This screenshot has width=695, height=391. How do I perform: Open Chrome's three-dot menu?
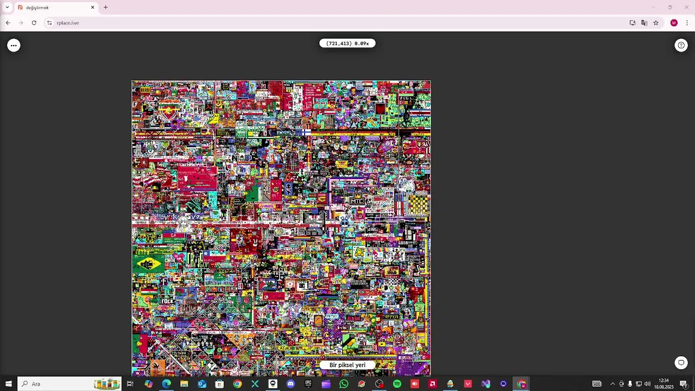687,23
